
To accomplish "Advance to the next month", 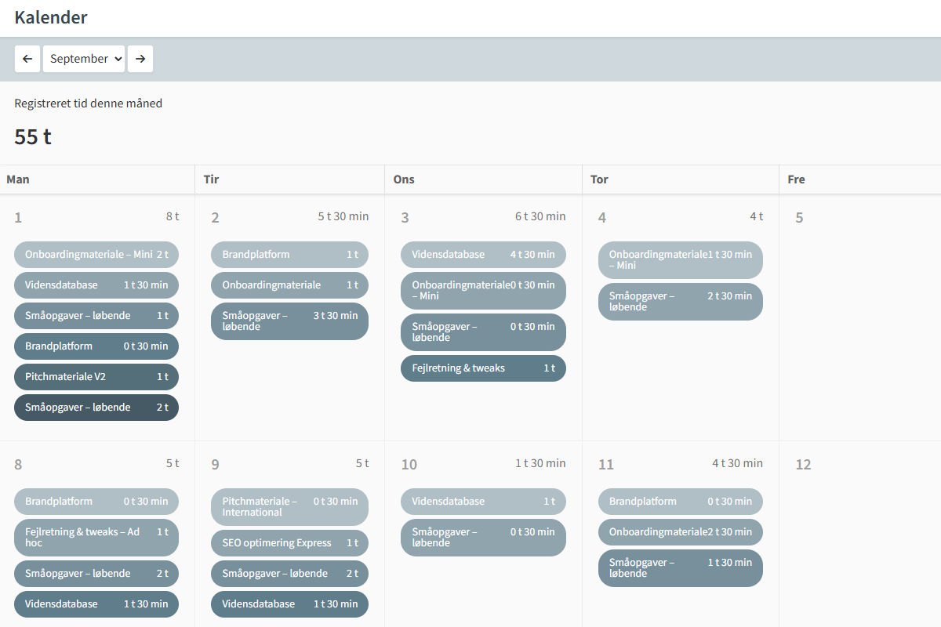I will [x=140, y=58].
